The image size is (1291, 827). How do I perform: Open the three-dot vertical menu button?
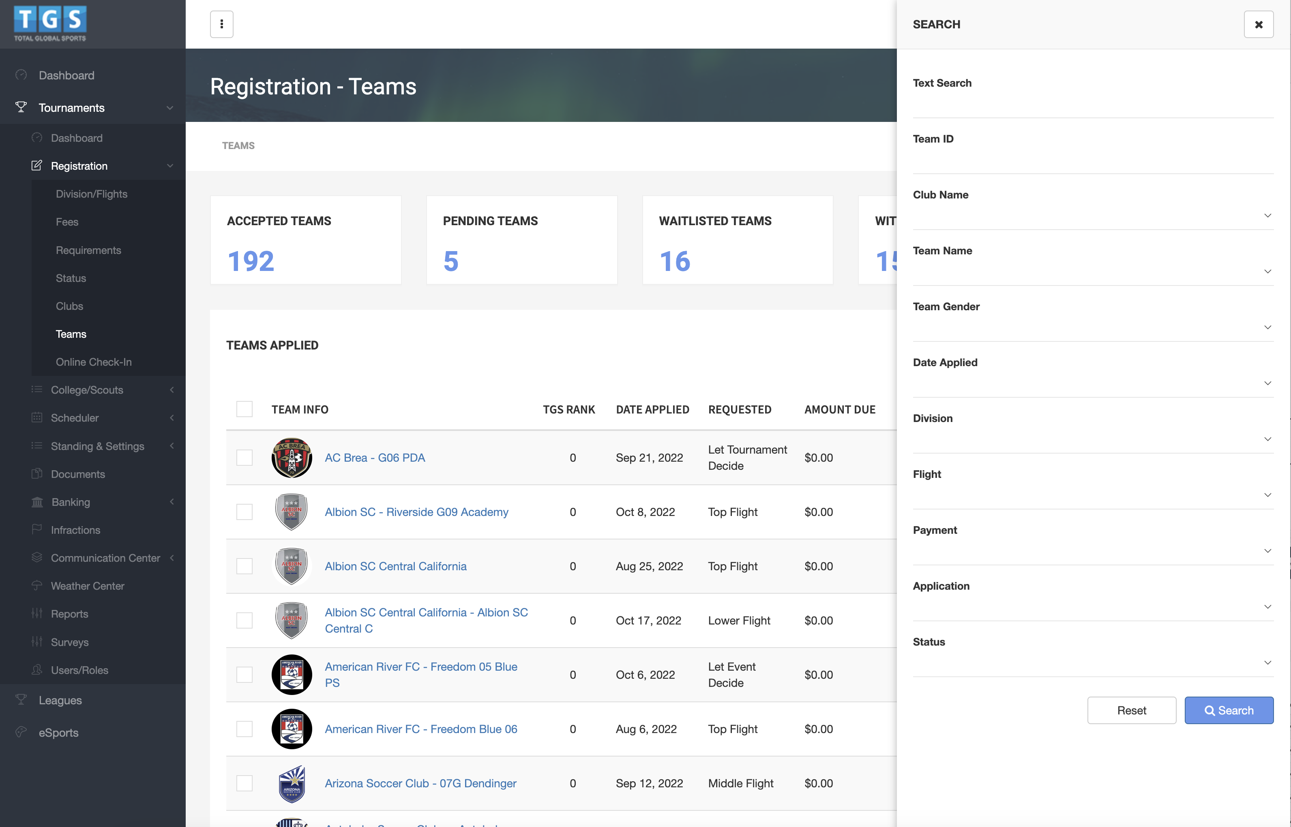221,24
